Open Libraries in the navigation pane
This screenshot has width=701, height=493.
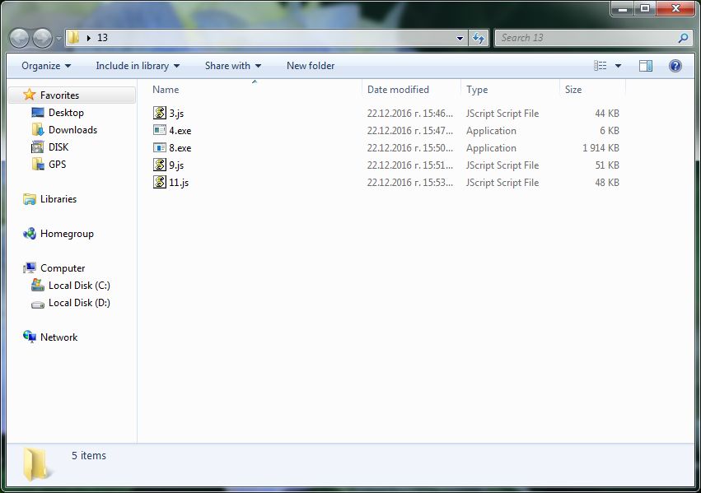(x=58, y=199)
